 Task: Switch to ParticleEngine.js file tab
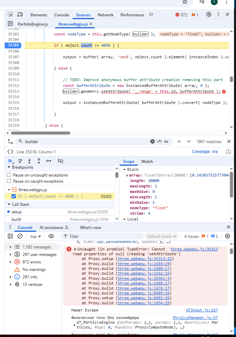click(33, 24)
